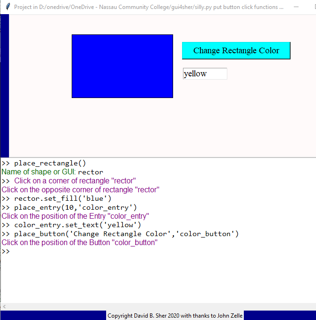Select the blue rectangle on the canvas
Screen dimensions: 316x320
(x=122, y=66)
